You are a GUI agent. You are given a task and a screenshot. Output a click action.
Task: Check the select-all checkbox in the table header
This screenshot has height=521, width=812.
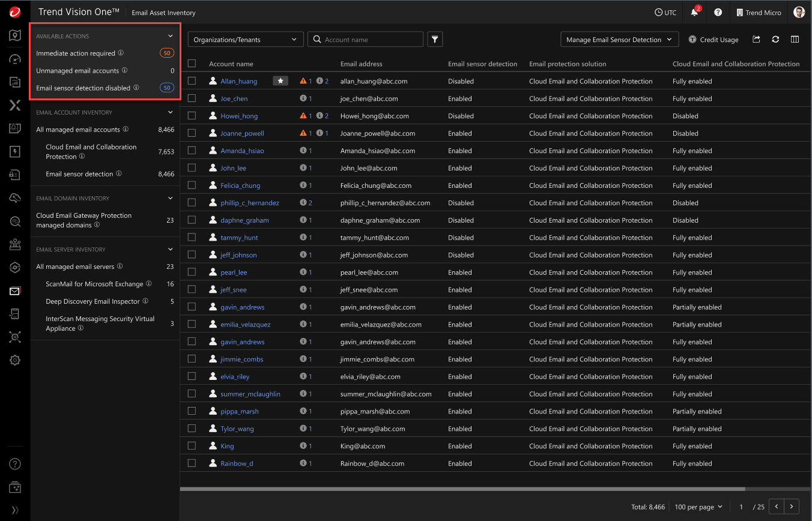(x=192, y=63)
